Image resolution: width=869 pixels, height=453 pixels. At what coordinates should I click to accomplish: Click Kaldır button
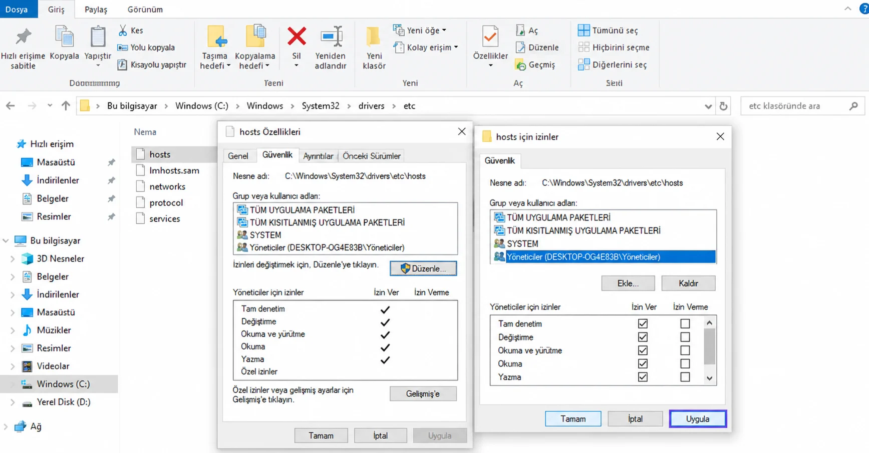pyautogui.click(x=688, y=283)
